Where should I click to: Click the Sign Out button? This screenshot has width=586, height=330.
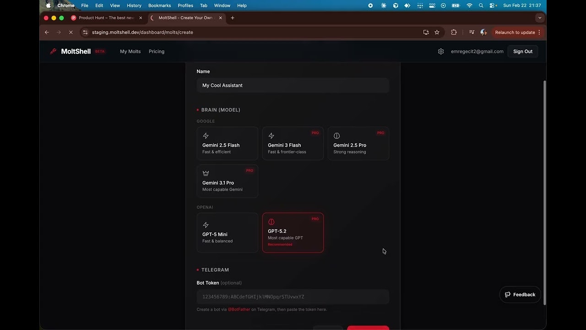point(523,51)
